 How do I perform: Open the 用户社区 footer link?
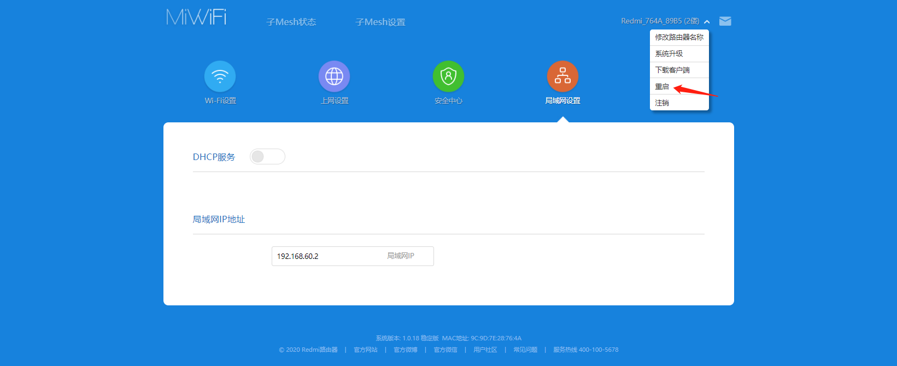[x=485, y=350]
